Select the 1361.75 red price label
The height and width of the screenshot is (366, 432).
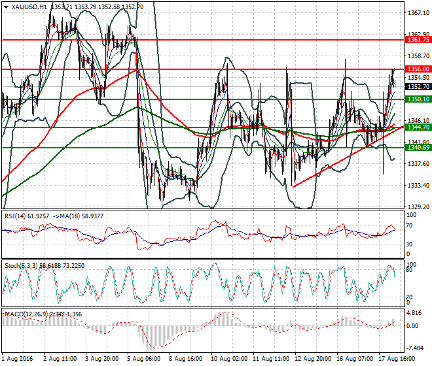click(418, 40)
